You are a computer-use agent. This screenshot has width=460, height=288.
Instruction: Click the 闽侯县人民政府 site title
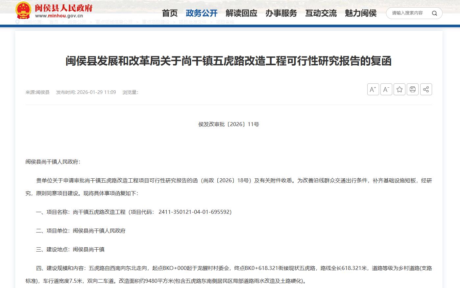[63, 8]
